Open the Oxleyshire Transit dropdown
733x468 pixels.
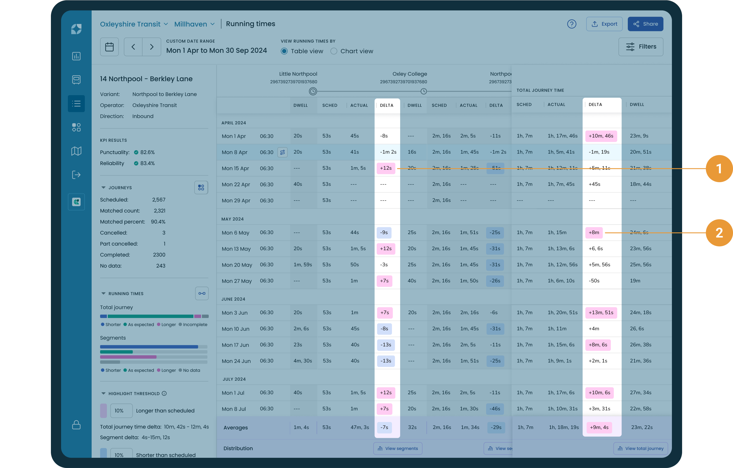[134, 24]
